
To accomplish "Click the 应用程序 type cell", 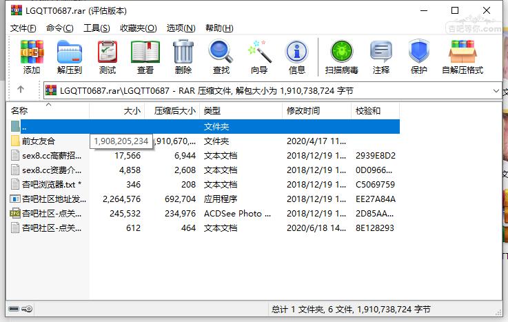I will click(x=221, y=199).
